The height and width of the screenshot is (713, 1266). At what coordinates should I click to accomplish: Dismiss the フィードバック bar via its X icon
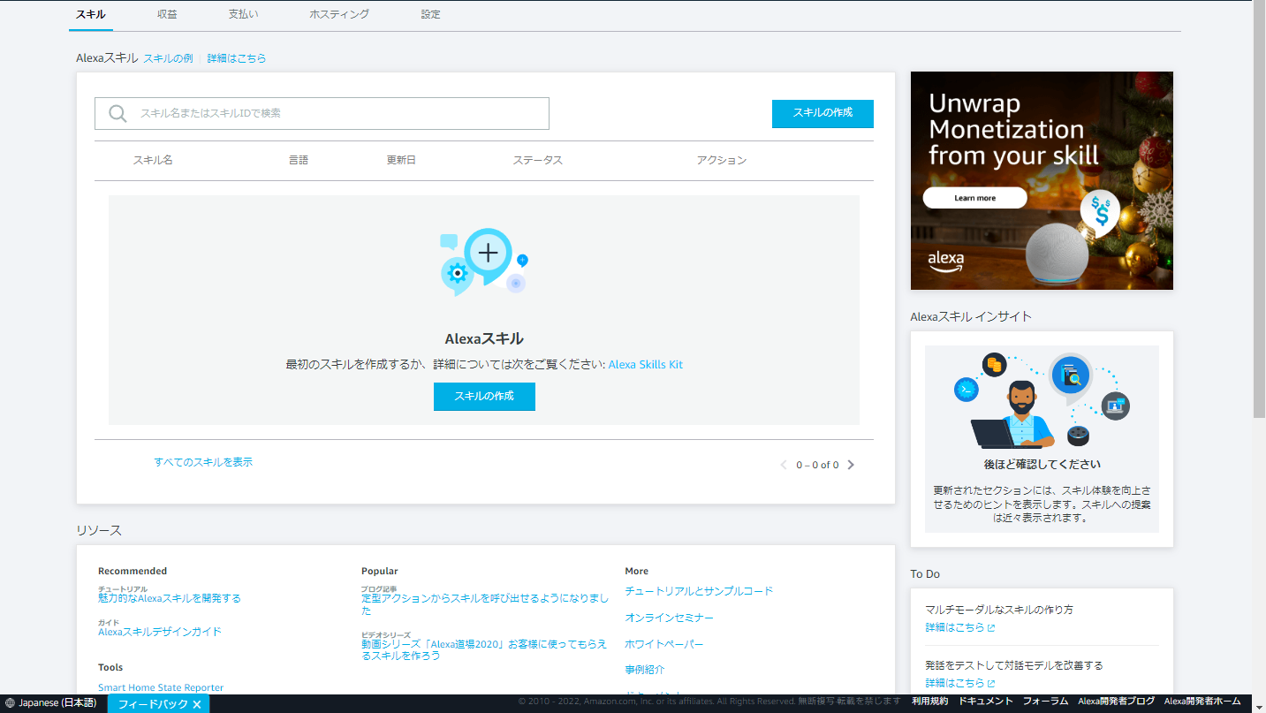(198, 704)
